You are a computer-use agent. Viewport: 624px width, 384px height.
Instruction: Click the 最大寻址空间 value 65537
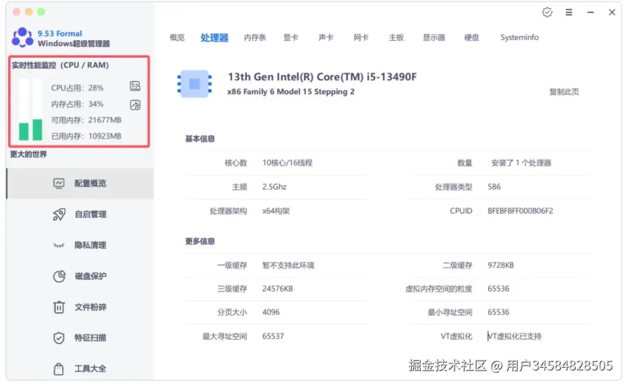coord(273,336)
